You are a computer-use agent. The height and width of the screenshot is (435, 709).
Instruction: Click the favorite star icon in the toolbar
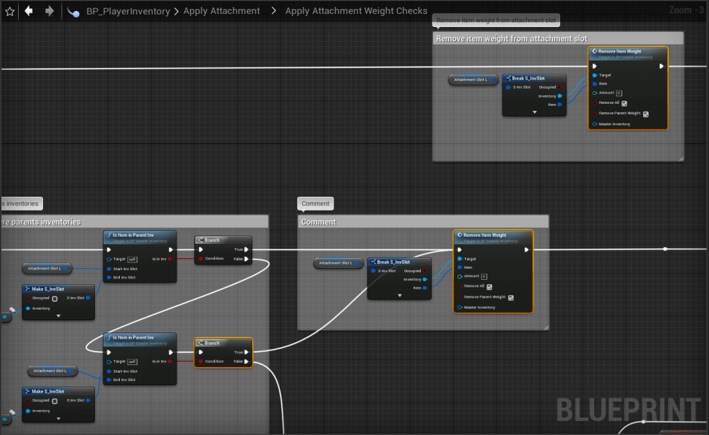coord(10,11)
